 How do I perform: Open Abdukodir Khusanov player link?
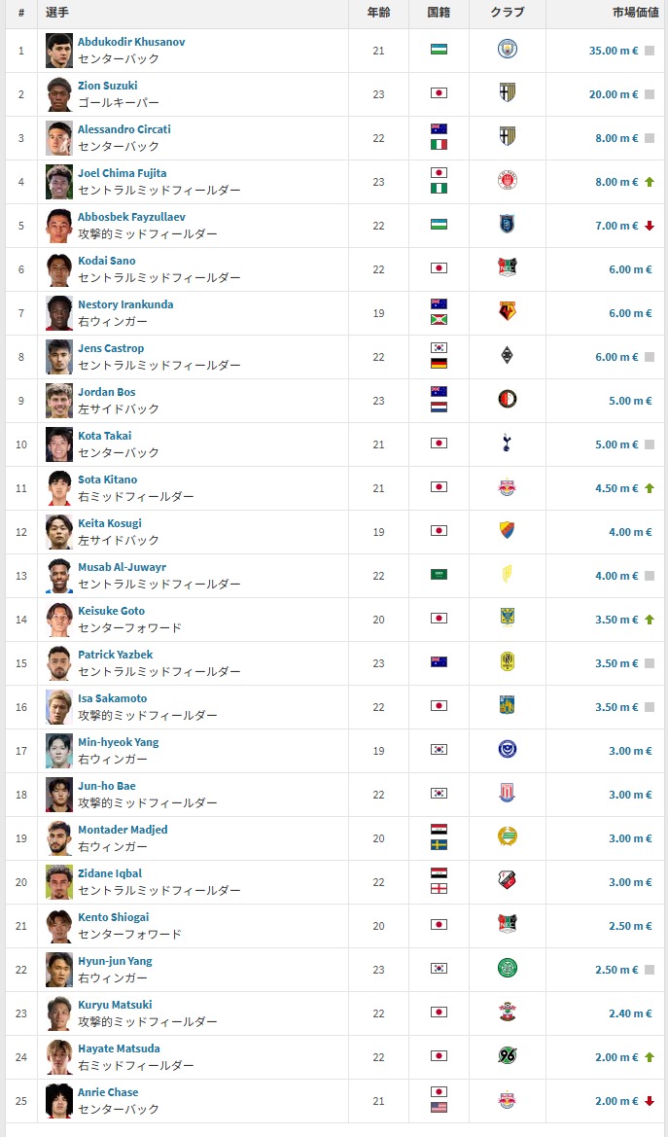click(x=131, y=42)
